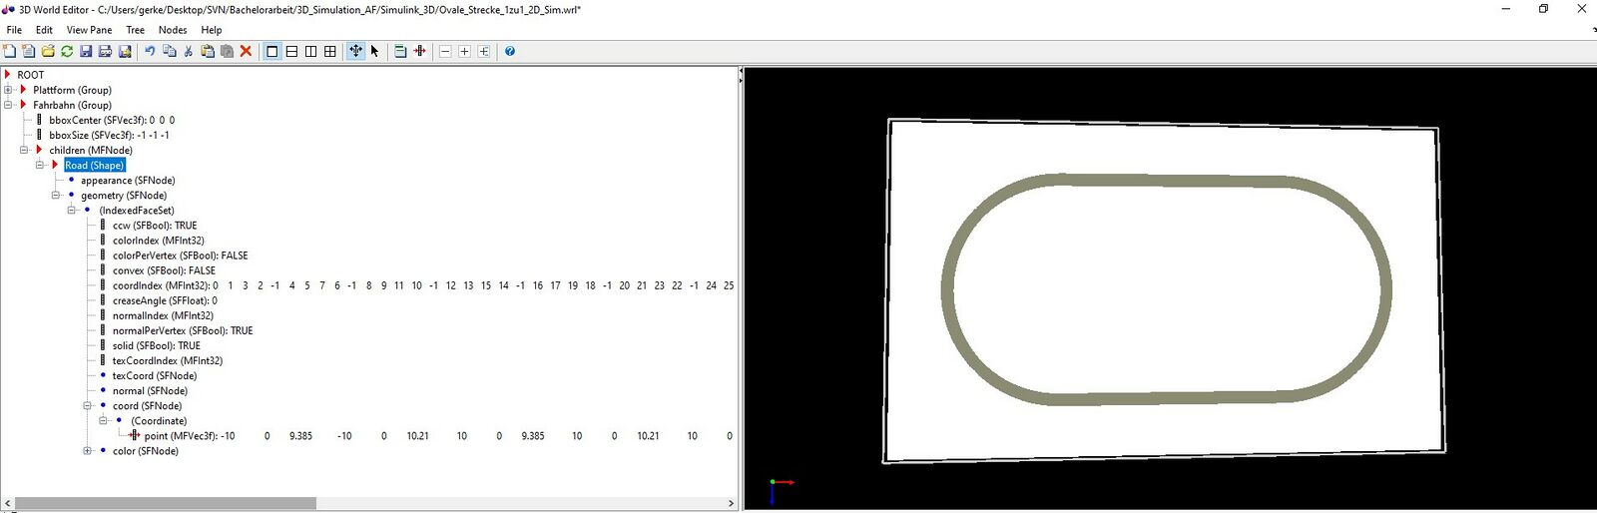Open the View Pane menu
The height and width of the screenshot is (513, 1597).
pos(89,30)
